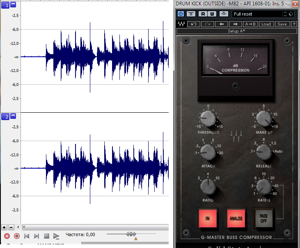Redo plugin change
Image resolution: width=300 pixels, height=248 pixels.
click(208, 24)
